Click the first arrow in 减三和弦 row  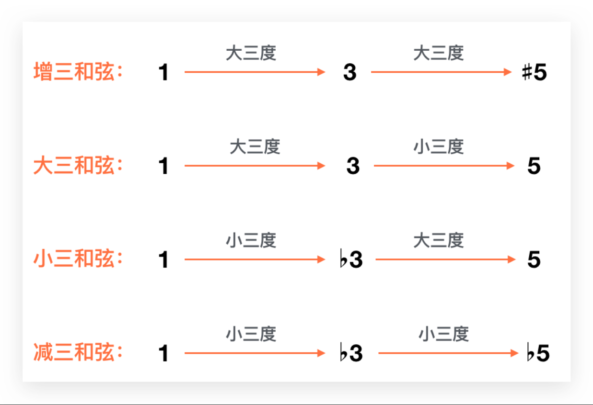pos(255,353)
